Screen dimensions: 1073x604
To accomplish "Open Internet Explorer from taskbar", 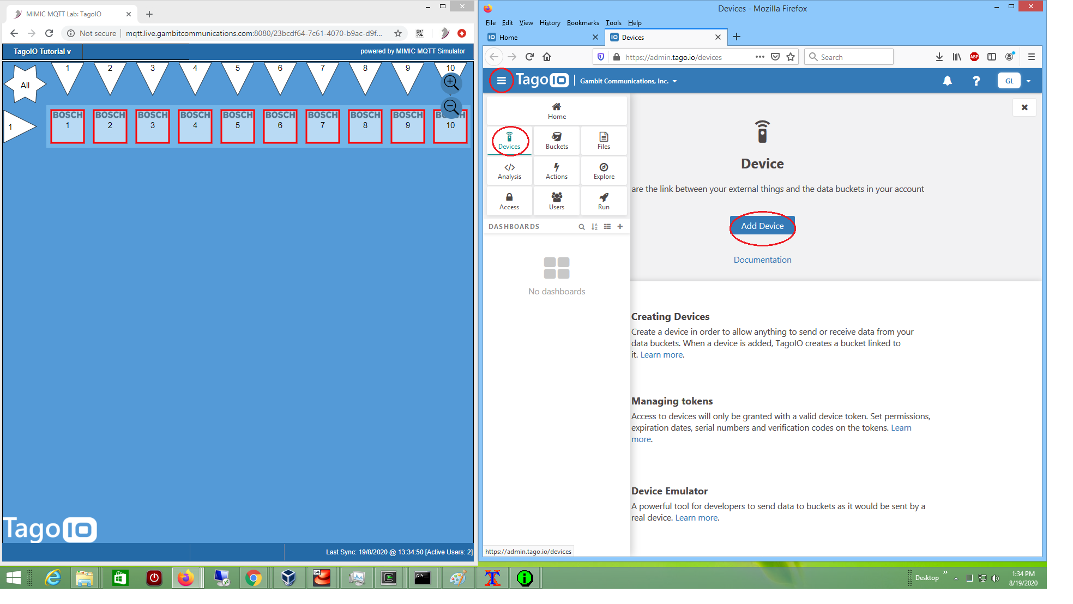I will pyautogui.click(x=53, y=578).
